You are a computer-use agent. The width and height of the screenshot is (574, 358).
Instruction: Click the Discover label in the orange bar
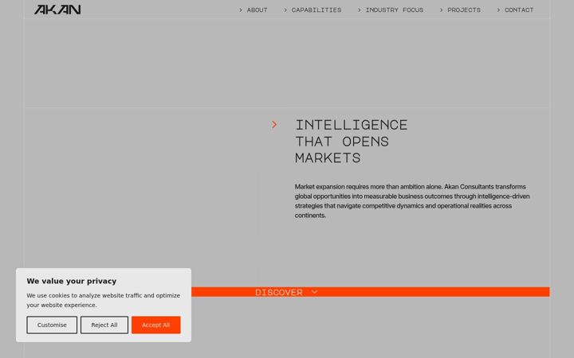tap(279, 292)
